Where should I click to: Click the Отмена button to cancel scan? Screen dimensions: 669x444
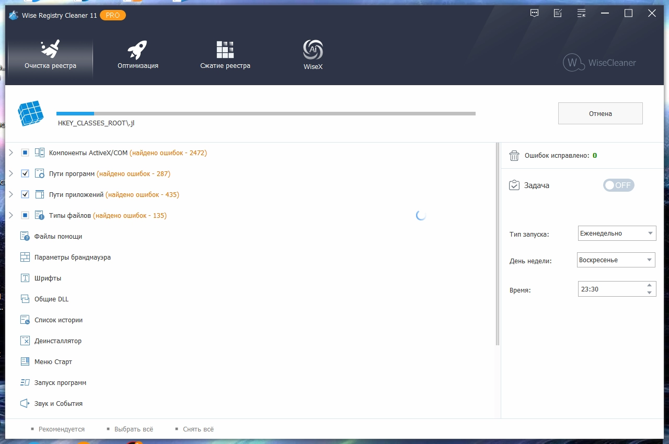tap(601, 113)
